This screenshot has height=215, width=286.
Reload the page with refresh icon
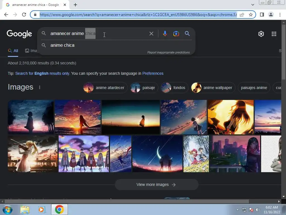(x=24, y=15)
